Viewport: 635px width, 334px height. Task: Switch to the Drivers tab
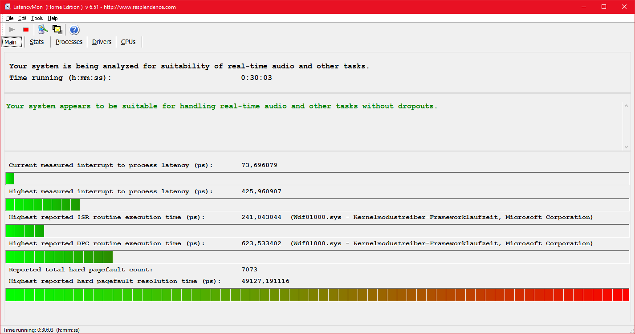[x=102, y=42]
